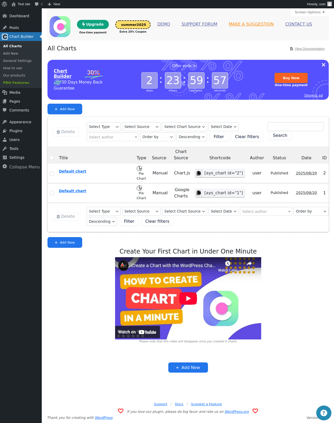Open the MAKE A SUGGESTION link
Image resolution: width=334 pixels, height=423 pixels.
pos(251,24)
